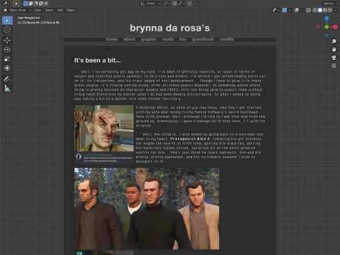Open proportional falloff dropdown
Image resolution: width=340 pixels, height=255 pixels.
pos(196,4)
